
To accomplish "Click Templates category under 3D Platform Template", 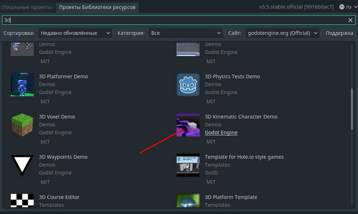I will pyautogui.click(x=217, y=205).
